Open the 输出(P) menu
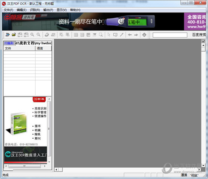 tap(48, 10)
